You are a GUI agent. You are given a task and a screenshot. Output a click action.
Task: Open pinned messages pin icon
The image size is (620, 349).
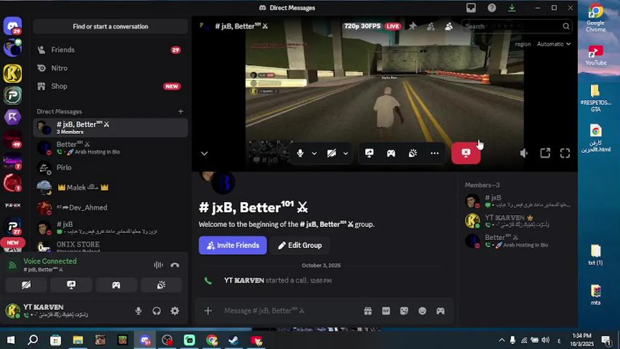(x=412, y=26)
